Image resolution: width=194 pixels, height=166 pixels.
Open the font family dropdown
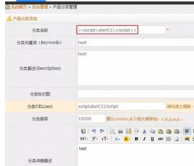tap(95, 139)
